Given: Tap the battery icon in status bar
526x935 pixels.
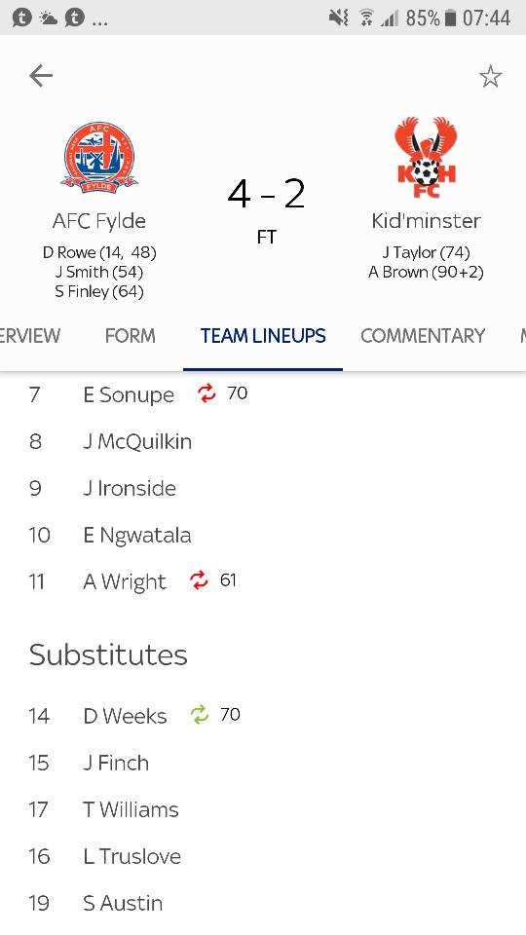Looking at the screenshot, I should 451,18.
